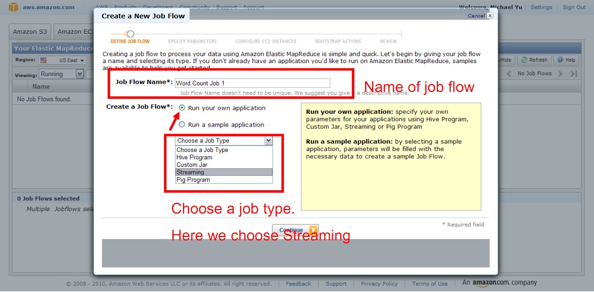
Task: Open the Privacy Policy footer link
Action: point(379,284)
